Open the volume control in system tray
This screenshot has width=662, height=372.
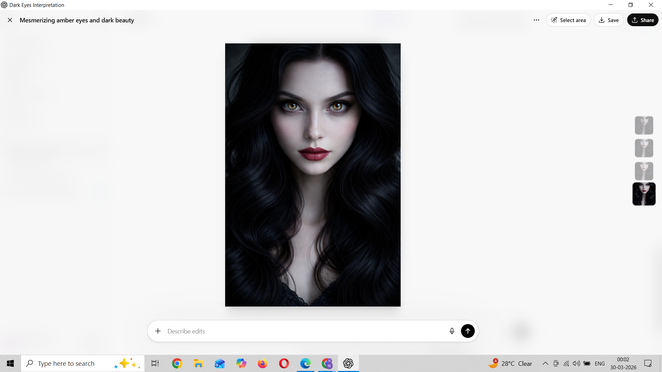pyautogui.click(x=576, y=363)
